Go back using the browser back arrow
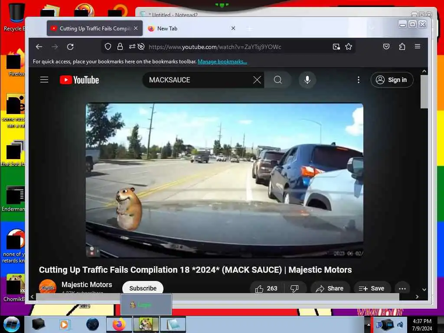This screenshot has height=333, width=444. [x=39, y=47]
